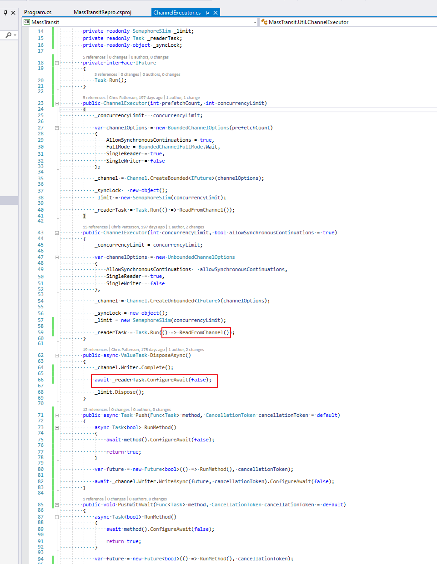Close the ChannelExecutor.cs tab
The image size is (437, 564).
point(216,12)
